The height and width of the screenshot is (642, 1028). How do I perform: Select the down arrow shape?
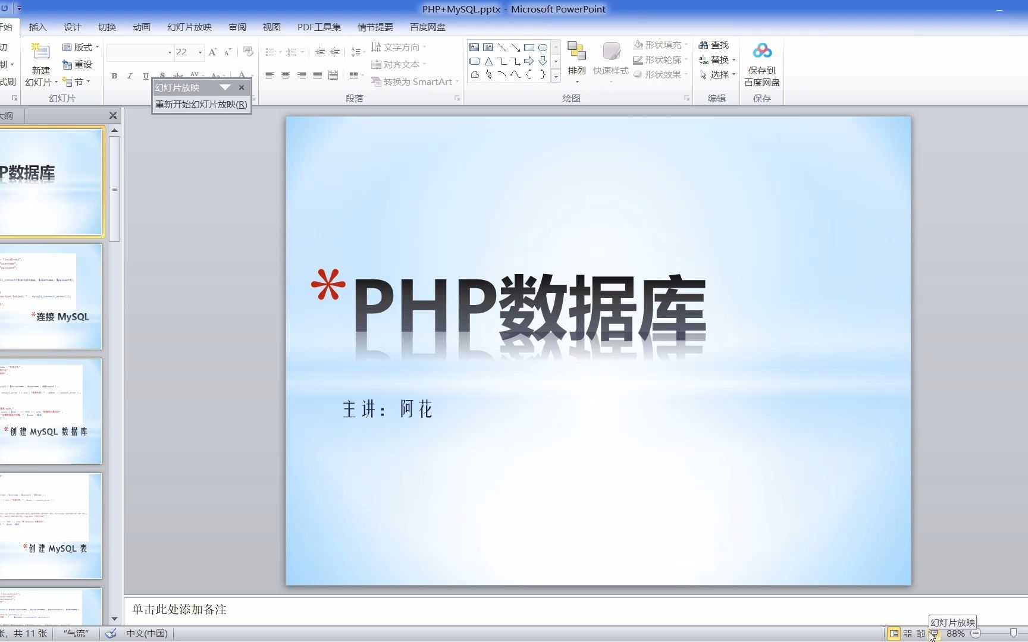pyautogui.click(x=543, y=61)
